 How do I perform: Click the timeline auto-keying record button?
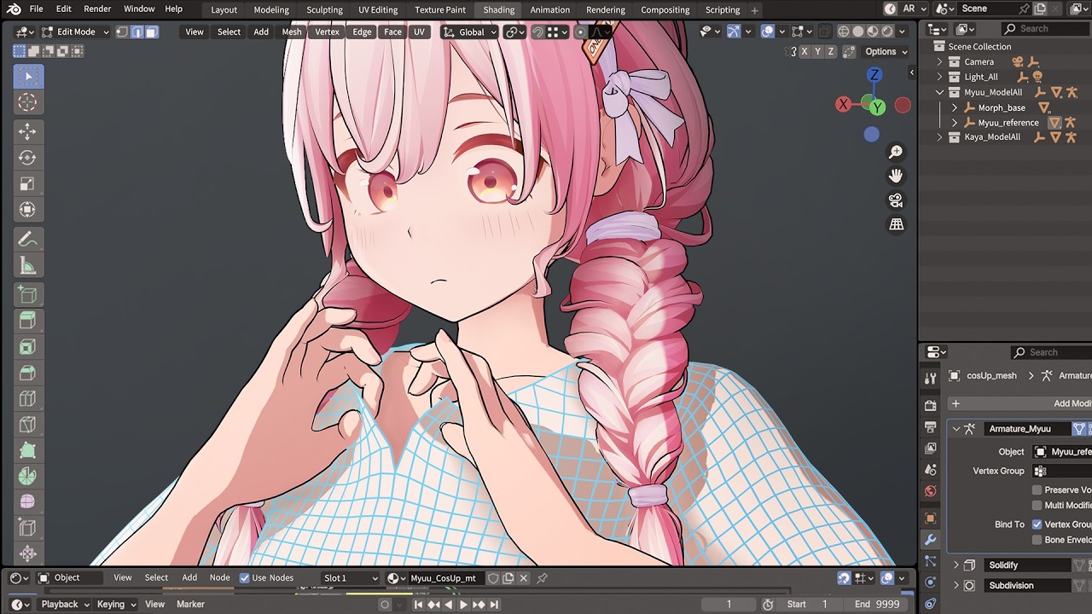(x=386, y=605)
